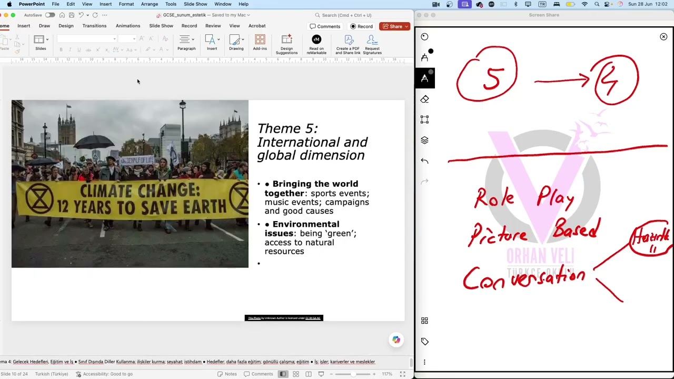The width and height of the screenshot is (674, 379).
Task: Click the Record button in ribbon header
Action: point(361,26)
